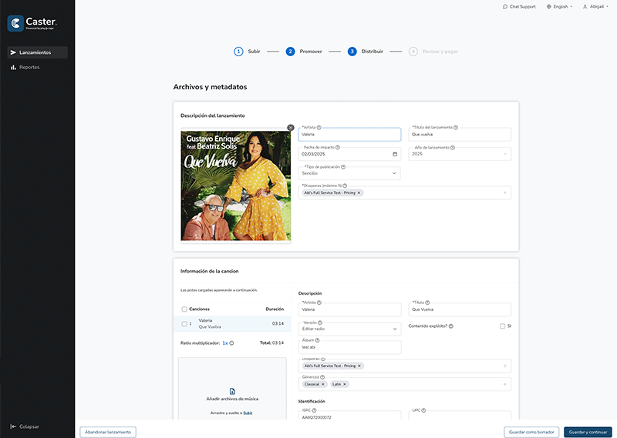Click the help icon beside Ratio multiplicador
The width and height of the screenshot is (617, 438).
point(231,343)
